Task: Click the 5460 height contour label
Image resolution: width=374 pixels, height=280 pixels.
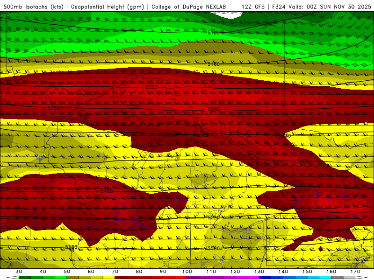Action: [107, 191]
